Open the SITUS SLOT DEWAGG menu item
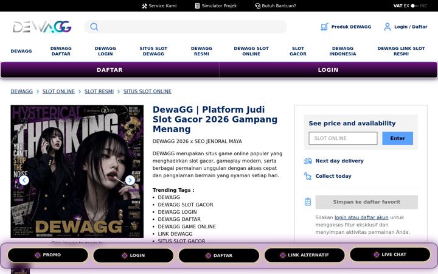Image resolution: width=438 pixels, height=274 pixels. click(153, 51)
